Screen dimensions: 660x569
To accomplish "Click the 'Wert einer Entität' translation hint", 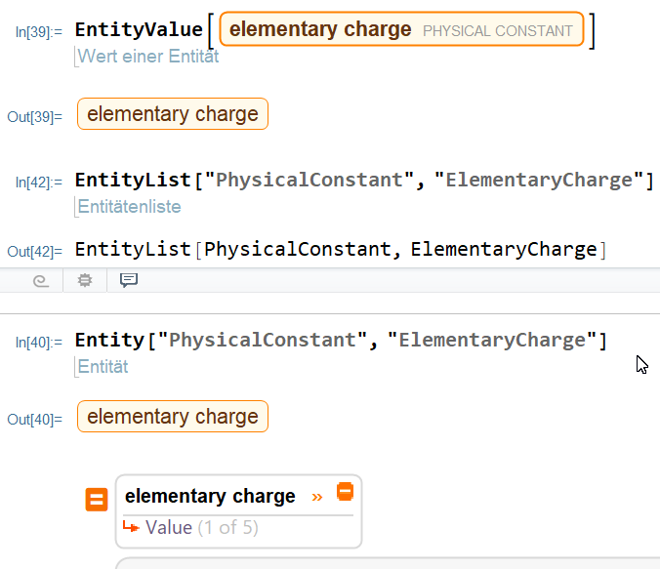I will pos(148,57).
